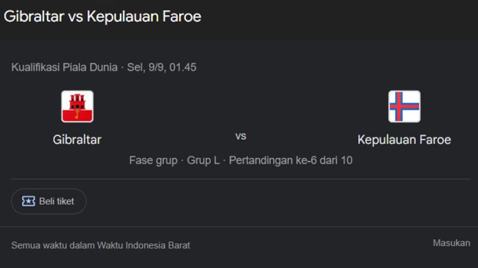Click Waktu Indonesia Barat timezone text
The image size is (478, 268).
143,246
